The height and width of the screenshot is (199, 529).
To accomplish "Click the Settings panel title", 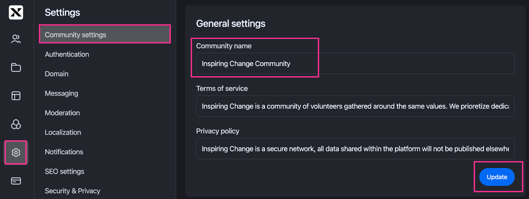I will click(62, 13).
